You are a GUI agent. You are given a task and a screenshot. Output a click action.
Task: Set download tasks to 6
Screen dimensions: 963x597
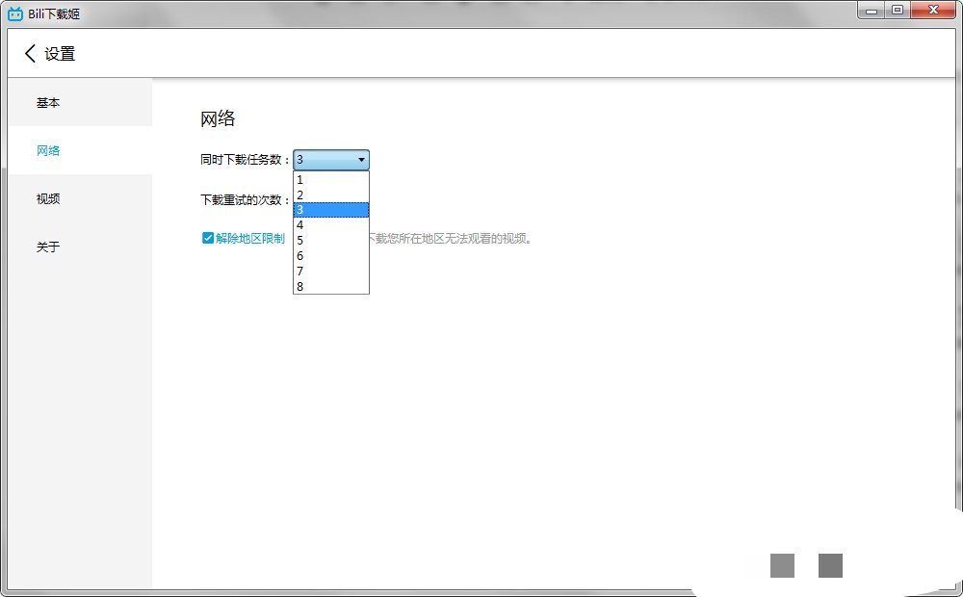point(331,255)
